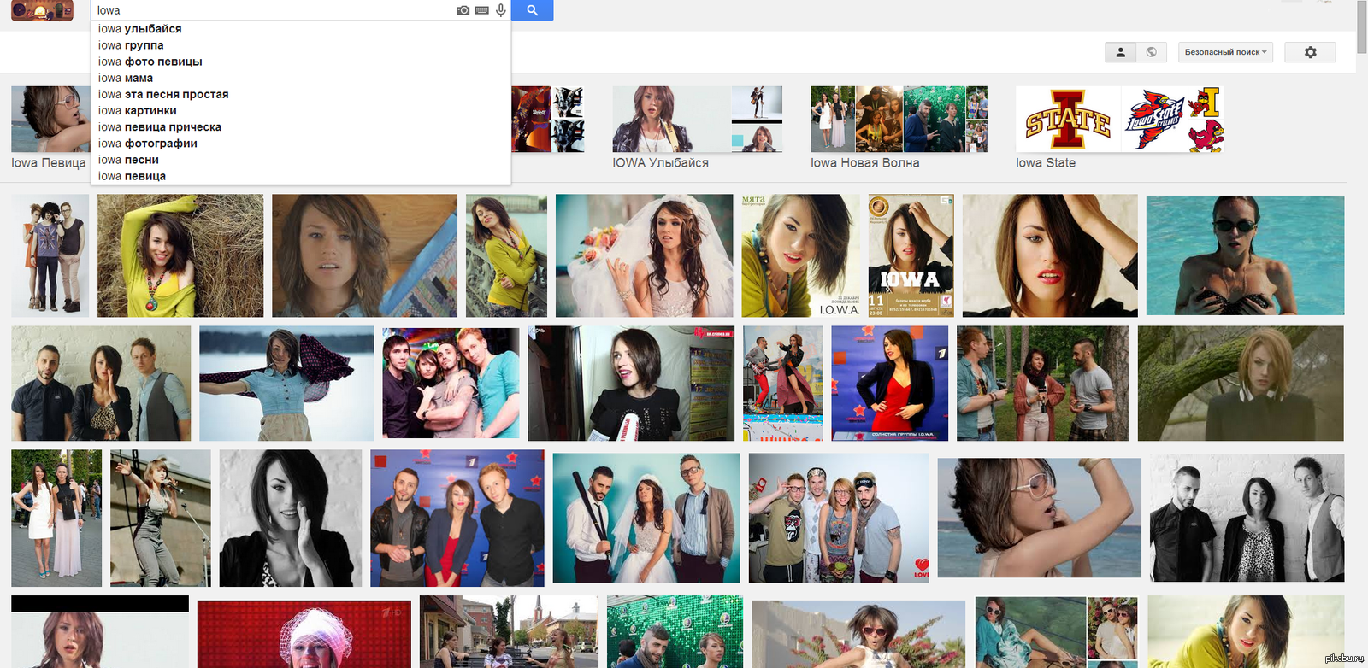Open the trio standing in forest photo
The width and height of the screenshot is (1368, 668).
pyautogui.click(x=1042, y=383)
